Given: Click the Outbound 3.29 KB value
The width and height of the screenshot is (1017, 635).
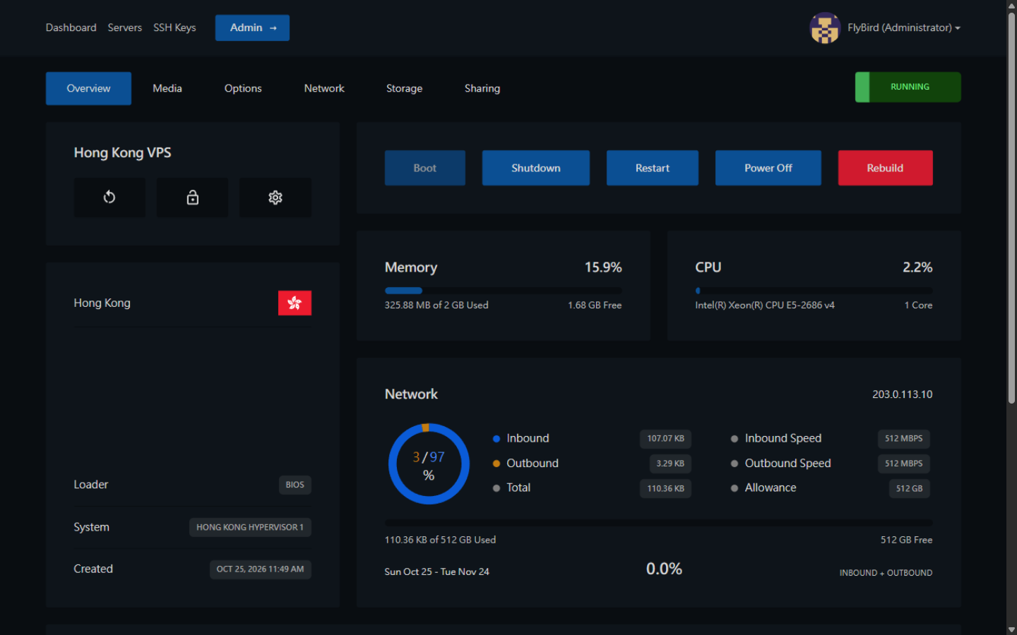Looking at the screenshot, I should pyautogui.click(x=670, y=464).
